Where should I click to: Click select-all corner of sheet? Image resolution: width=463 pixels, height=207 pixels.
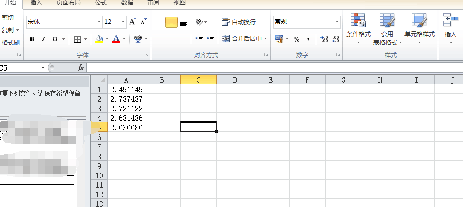tap(99, 80)
